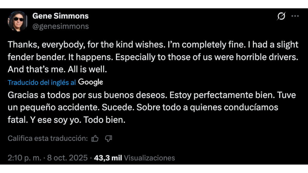Viewport: 308px width, 173px height.
Task: Open Gene Simmons' profile avatar
Action: point(18,21)
